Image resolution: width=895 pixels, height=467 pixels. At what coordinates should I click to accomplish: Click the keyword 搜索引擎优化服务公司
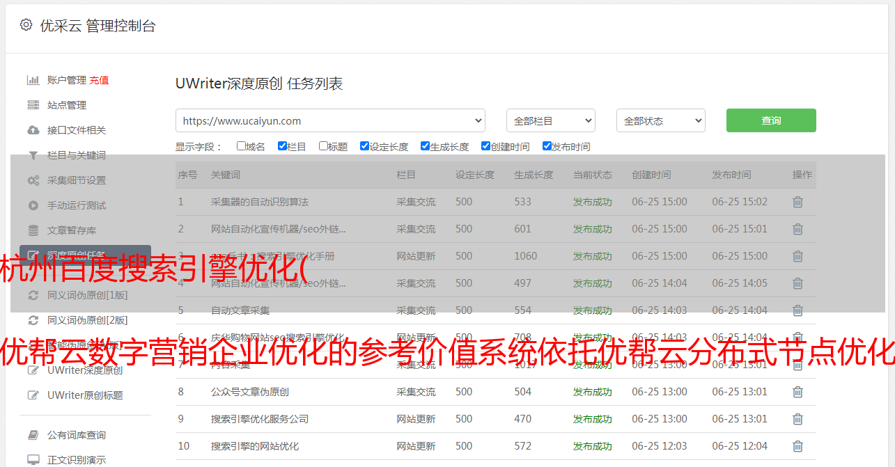pos(260,419)
